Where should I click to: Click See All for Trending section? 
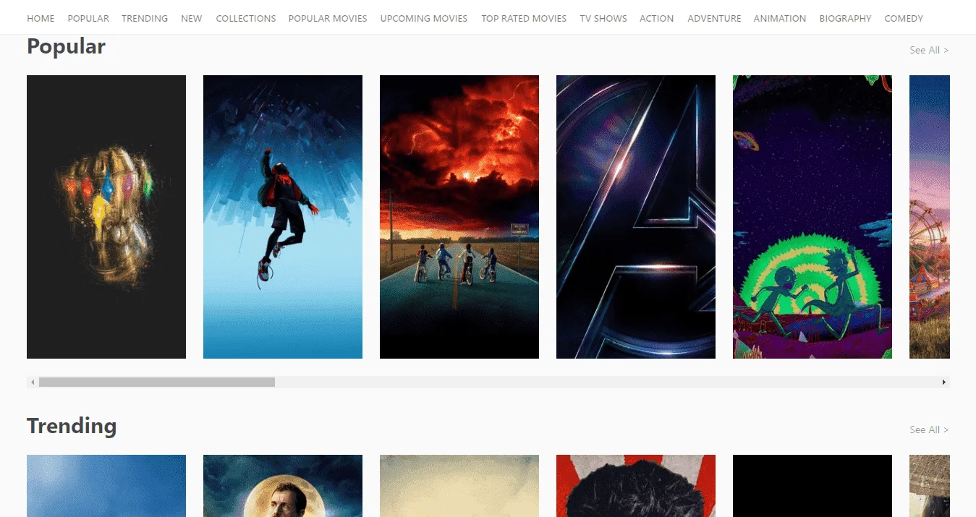pyautogui.click(x=929, y=430)
